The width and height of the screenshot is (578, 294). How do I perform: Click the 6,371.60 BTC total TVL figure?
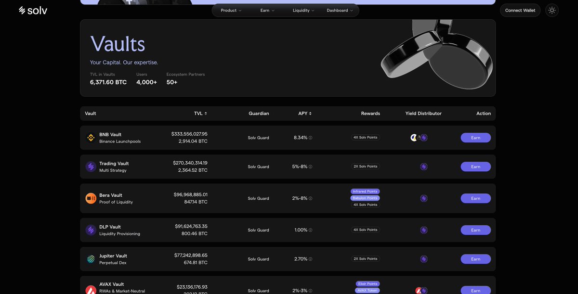[x=108, y=82]
